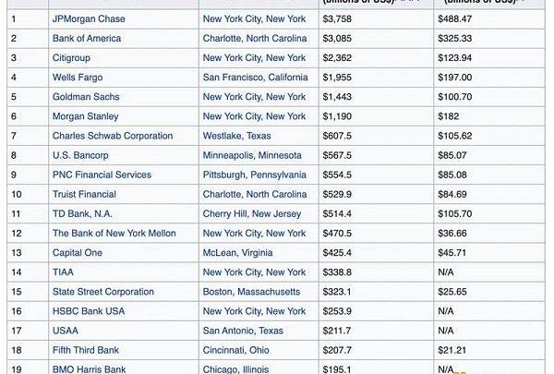Open the Westlake, Texas location link
The width and height of the screenshot is (554, 374).
point(234,136)
